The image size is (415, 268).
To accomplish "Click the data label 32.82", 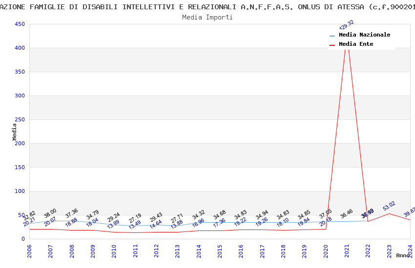I will (x=29, y=216).
